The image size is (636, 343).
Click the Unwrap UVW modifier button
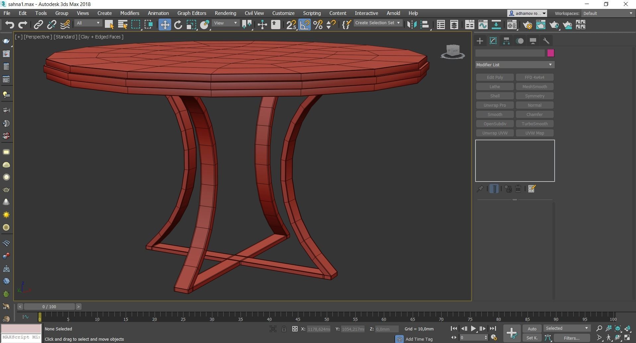495,133
